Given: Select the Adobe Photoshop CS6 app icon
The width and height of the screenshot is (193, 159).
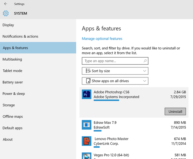Looking at the screenshot, I should tap(87, 94).
